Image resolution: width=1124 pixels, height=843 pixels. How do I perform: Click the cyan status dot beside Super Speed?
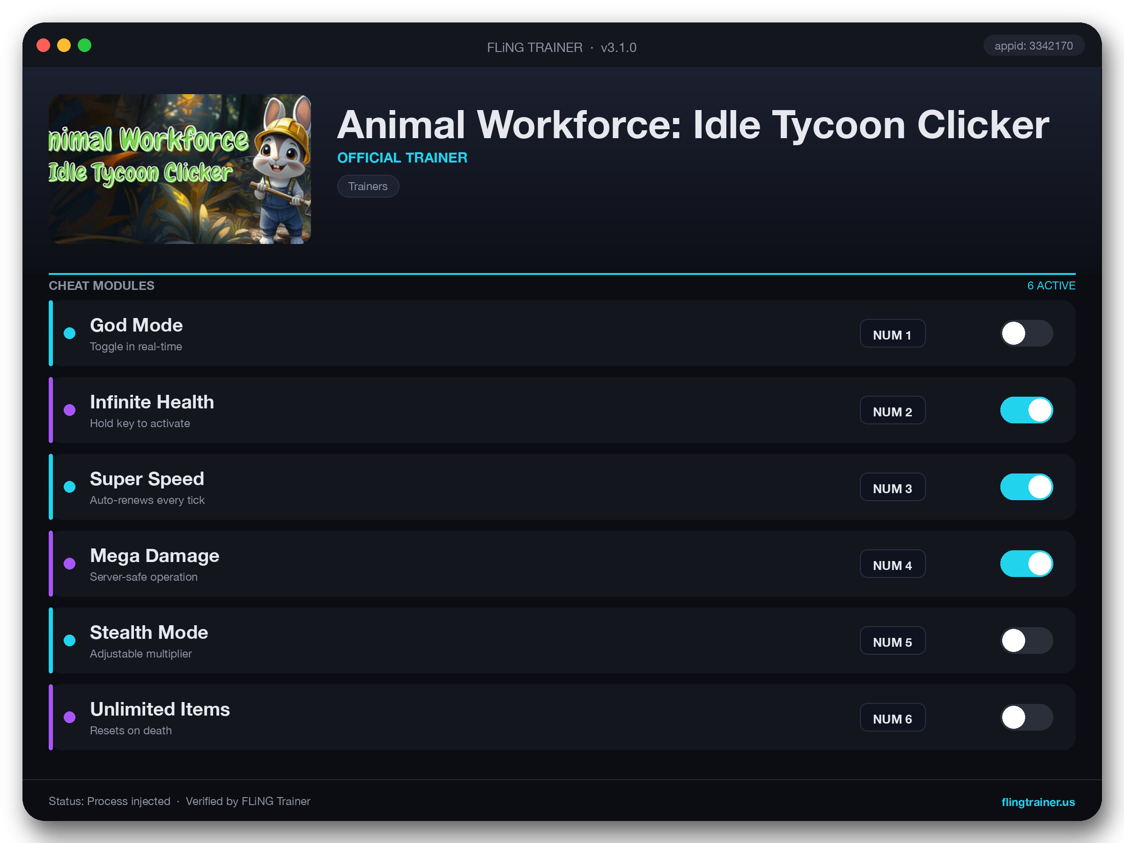70,487
